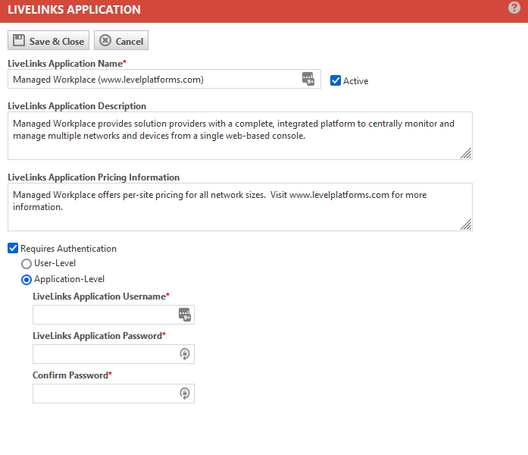Viewport: 528px width, 455px height.
Task: Click the Save & Close button
Action: (x=48, y=40)
